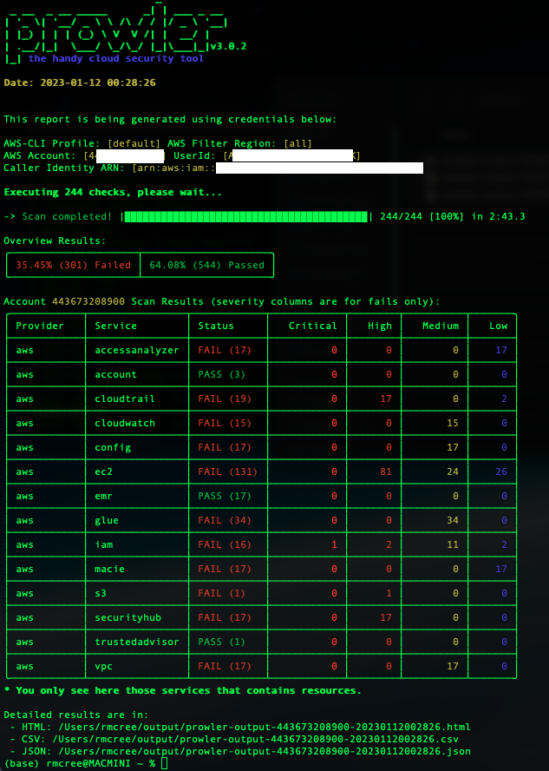This screenshot has width=549, height=771.
Task: Click 'FAIL (131)' status for ec2
Action: tap(228, 471)
